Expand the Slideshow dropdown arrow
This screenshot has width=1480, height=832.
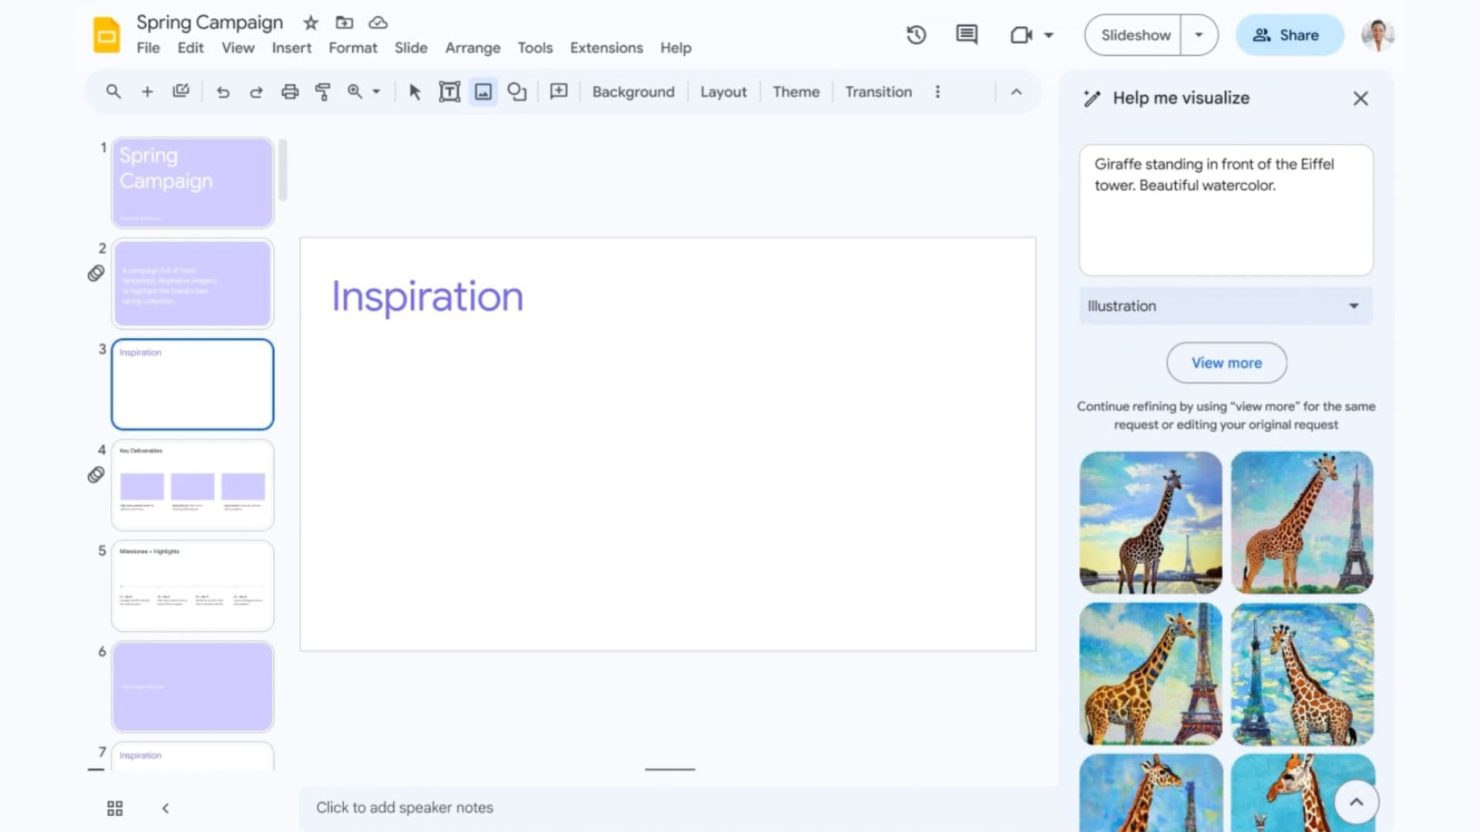[x=1199, y=35]
